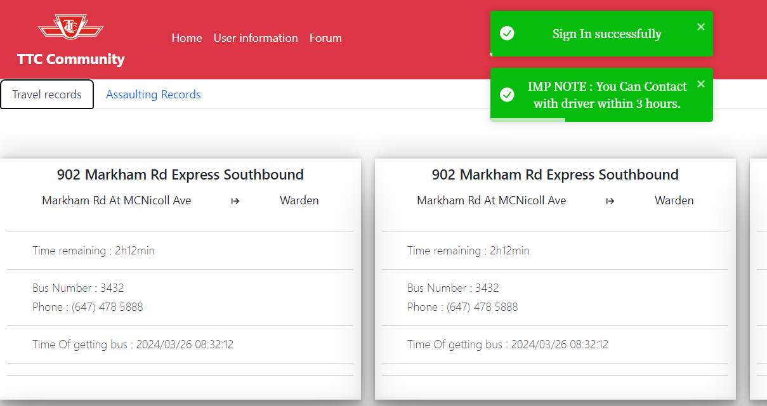Viewport: 767px width, 406px height.
Task: Click the route arrow icon in right card
Action: (610, 201)
